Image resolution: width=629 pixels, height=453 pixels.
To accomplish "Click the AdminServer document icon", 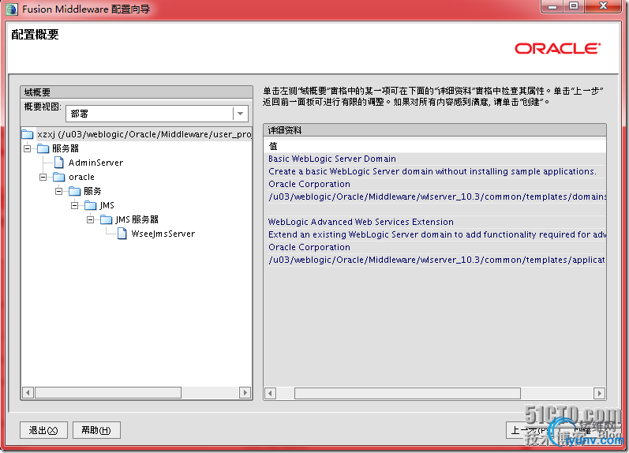I will [59, 163].
